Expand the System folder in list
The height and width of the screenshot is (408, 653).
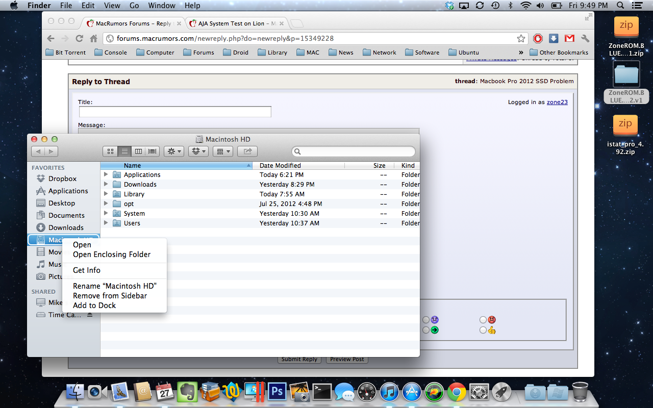106,213
